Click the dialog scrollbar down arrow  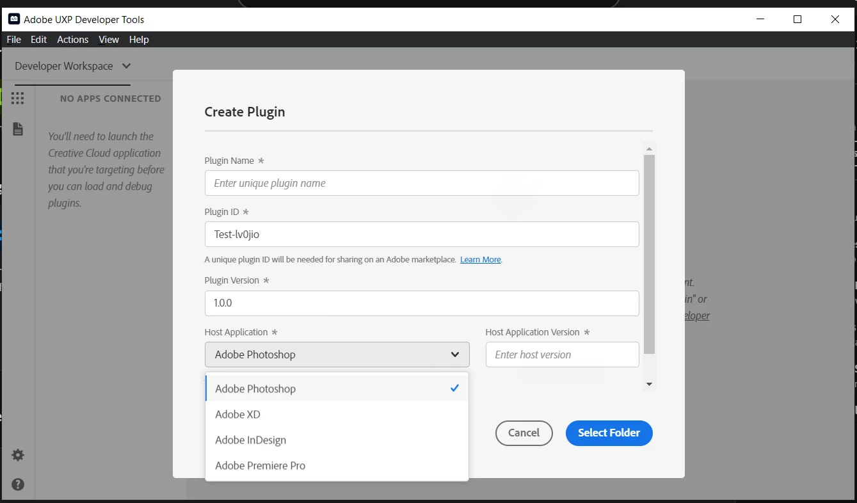click(x=649, y=384)
